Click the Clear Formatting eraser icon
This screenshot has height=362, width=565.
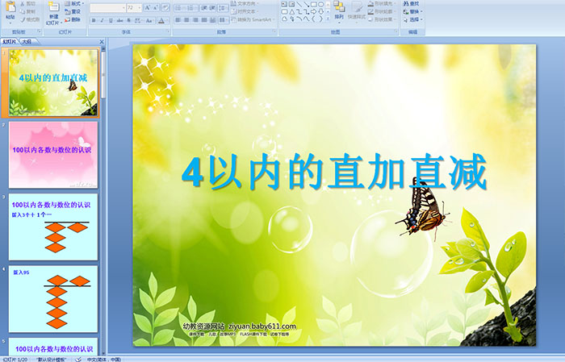point(165,7)
